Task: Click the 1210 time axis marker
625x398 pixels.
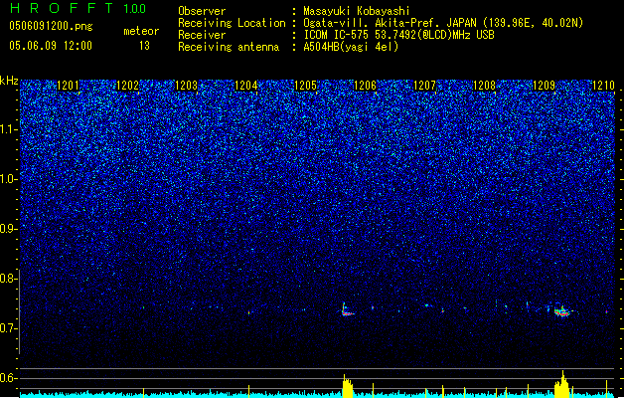Action: [603, 86]
